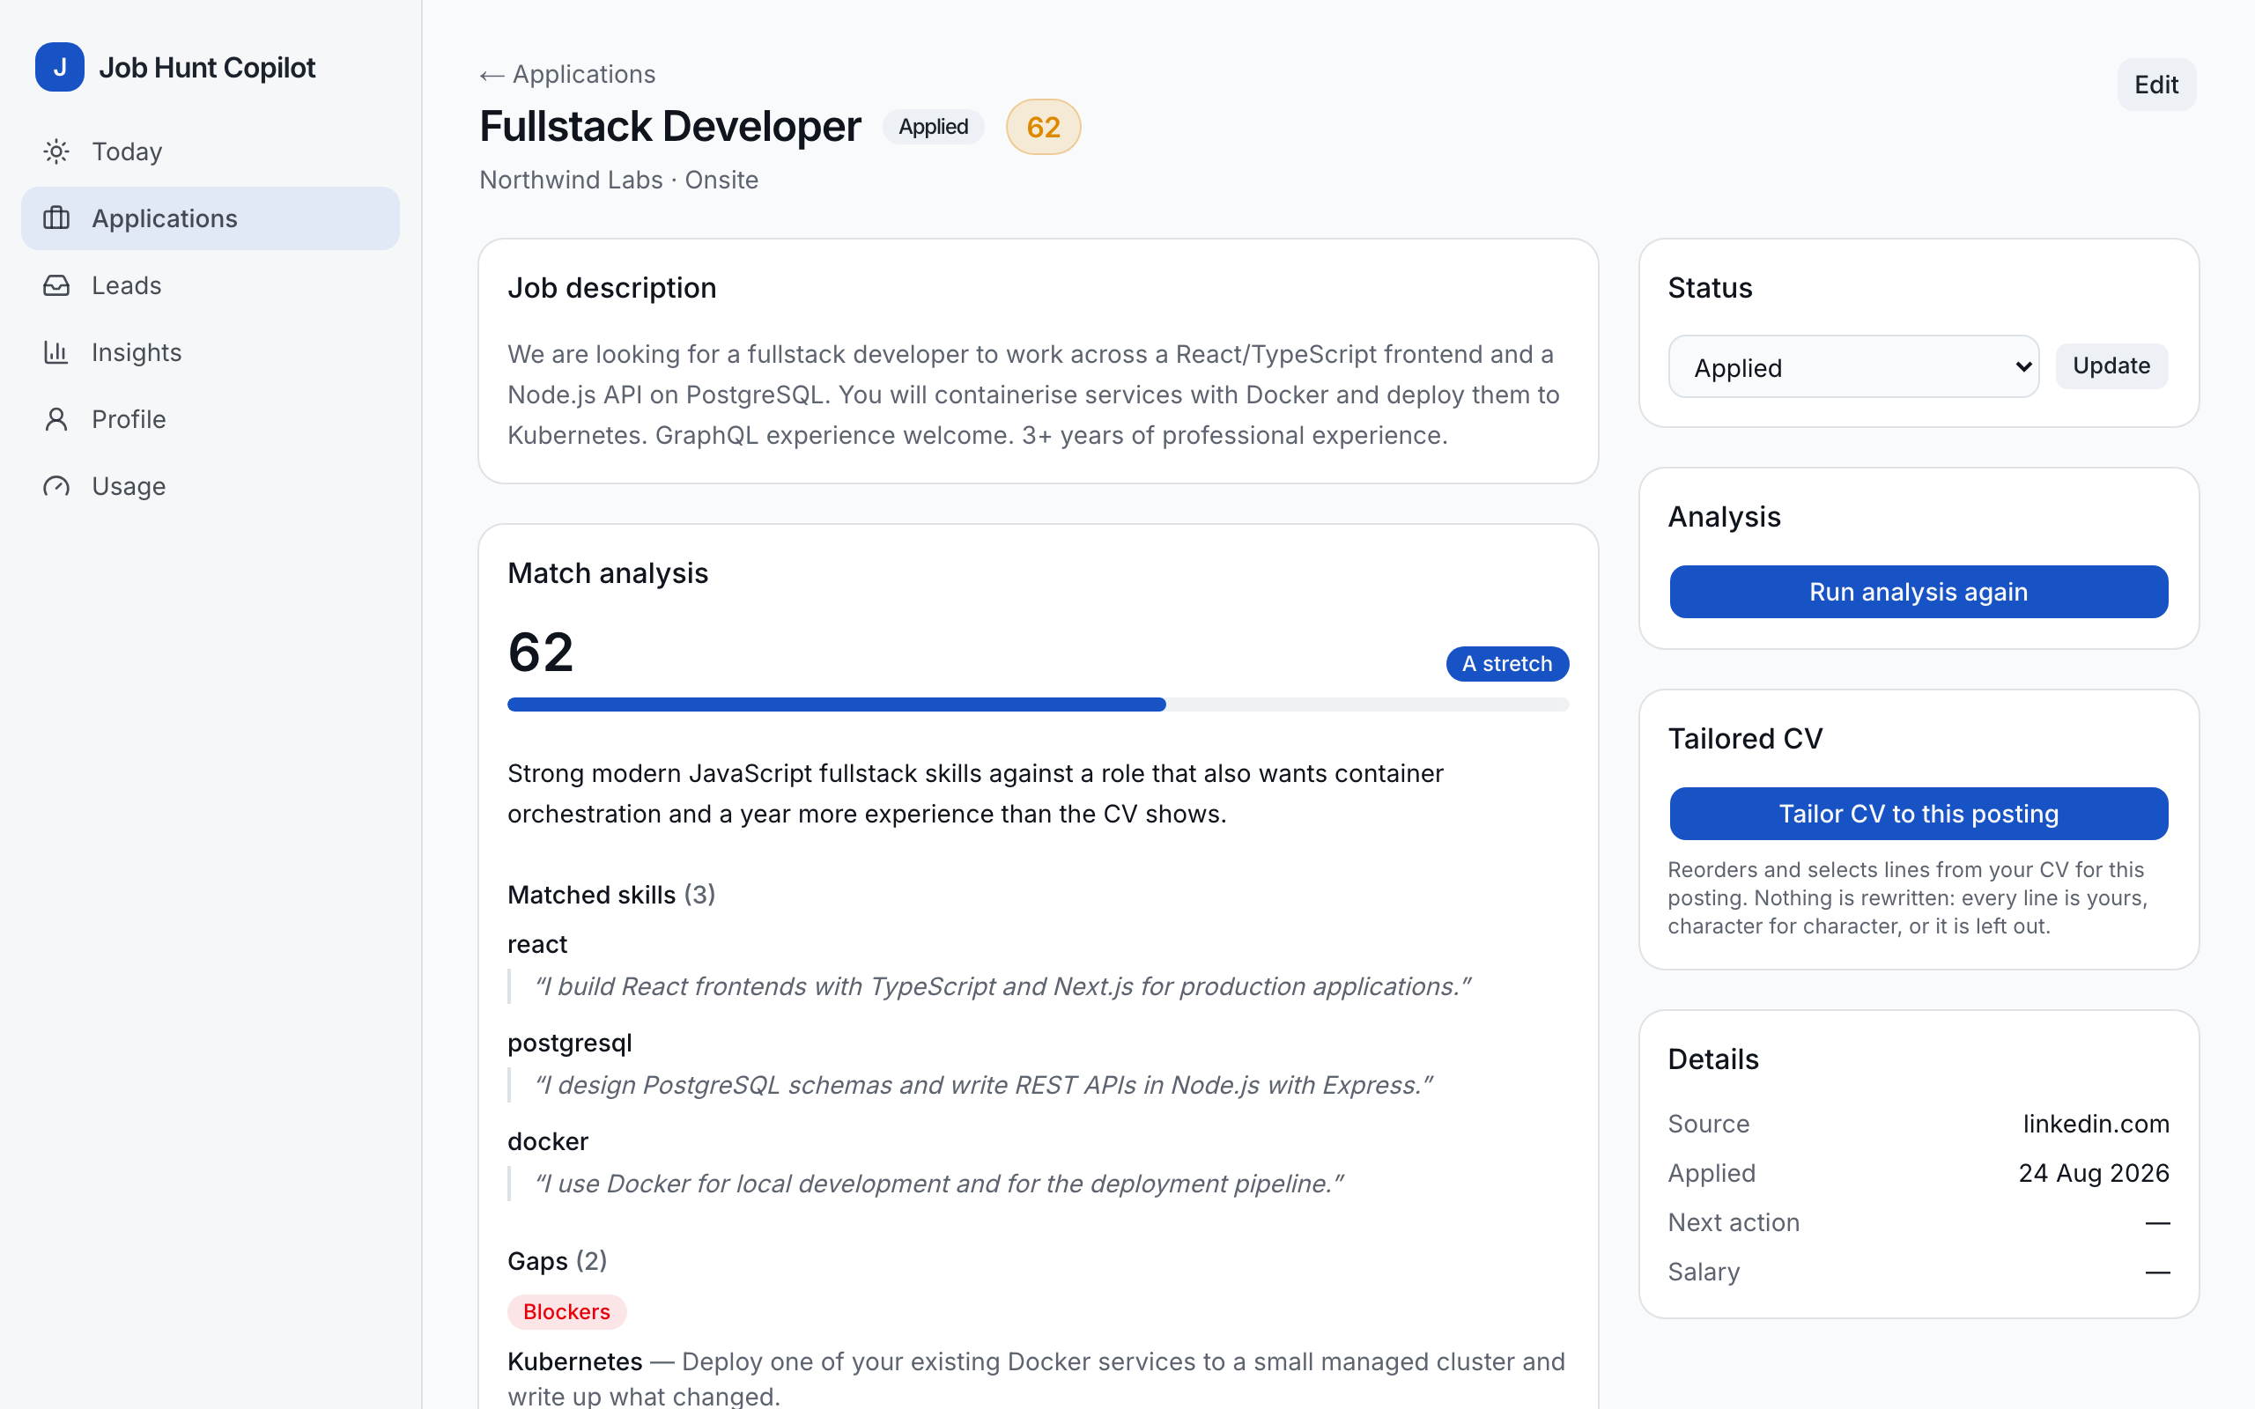Click the Kubernetes gap entry

click(1036, 1378)
